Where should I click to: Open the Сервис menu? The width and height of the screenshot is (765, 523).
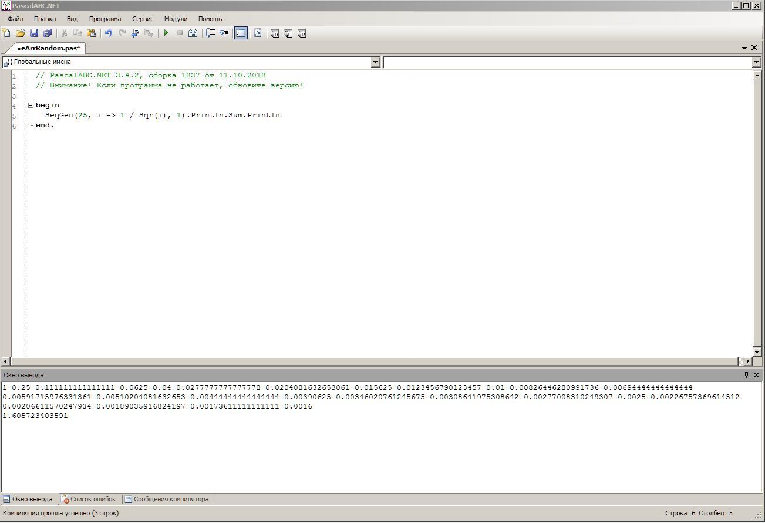pyautogui.click(x=143, y=19)
